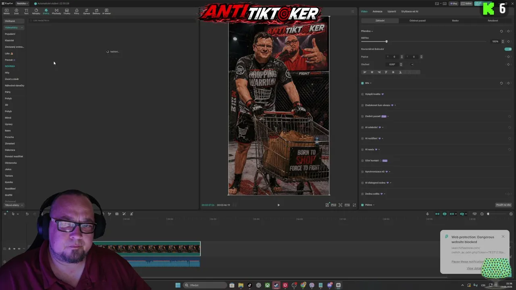Open the Nálepky stickers panel

(36, 11)
